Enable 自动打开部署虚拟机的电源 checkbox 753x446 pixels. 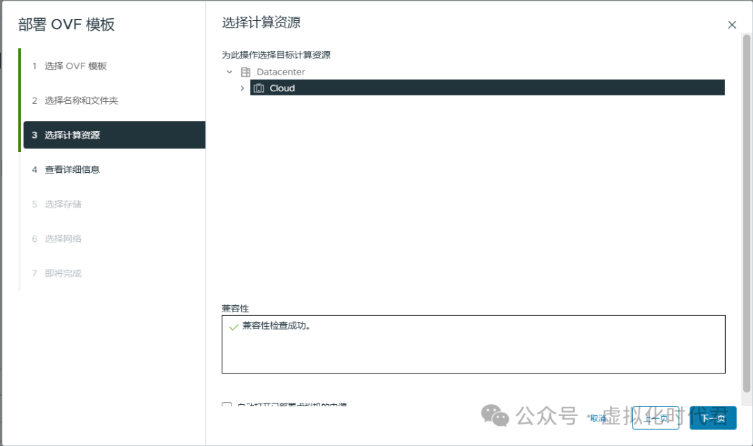tap(226, 406)
